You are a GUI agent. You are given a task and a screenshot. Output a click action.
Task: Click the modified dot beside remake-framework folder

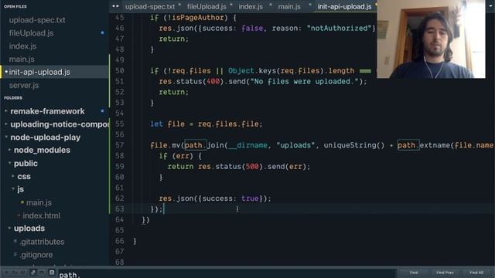click(x=102, y=111)
